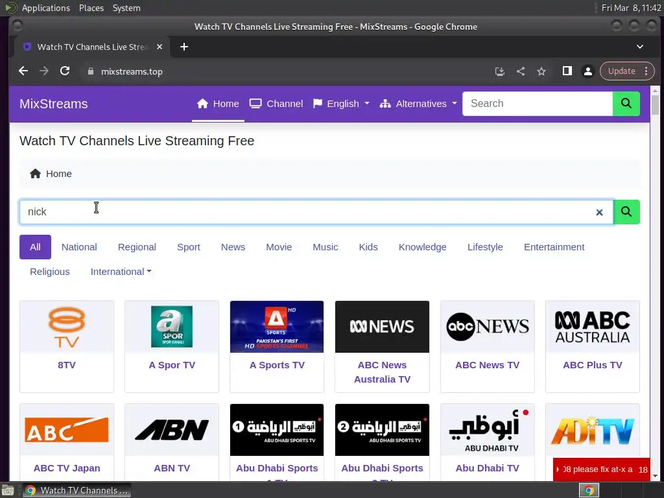The image size is (664, 498).
Task: Click the Home breadcrumb house icon
Action: 35,174
